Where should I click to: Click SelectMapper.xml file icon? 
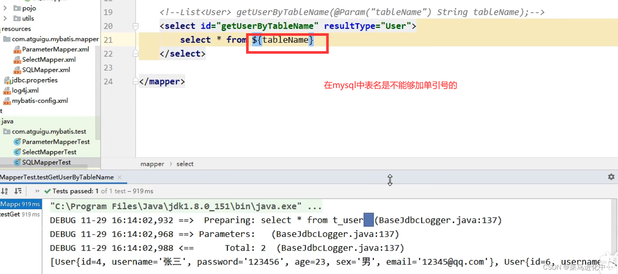(17, 60)
